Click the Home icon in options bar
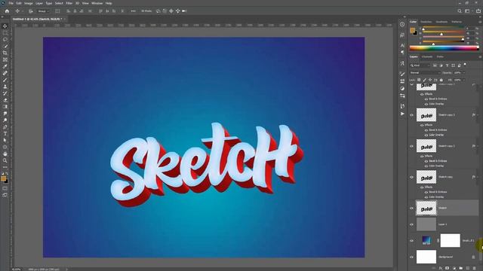The height and width of the screenshot is (271, 483). (7, 11)
